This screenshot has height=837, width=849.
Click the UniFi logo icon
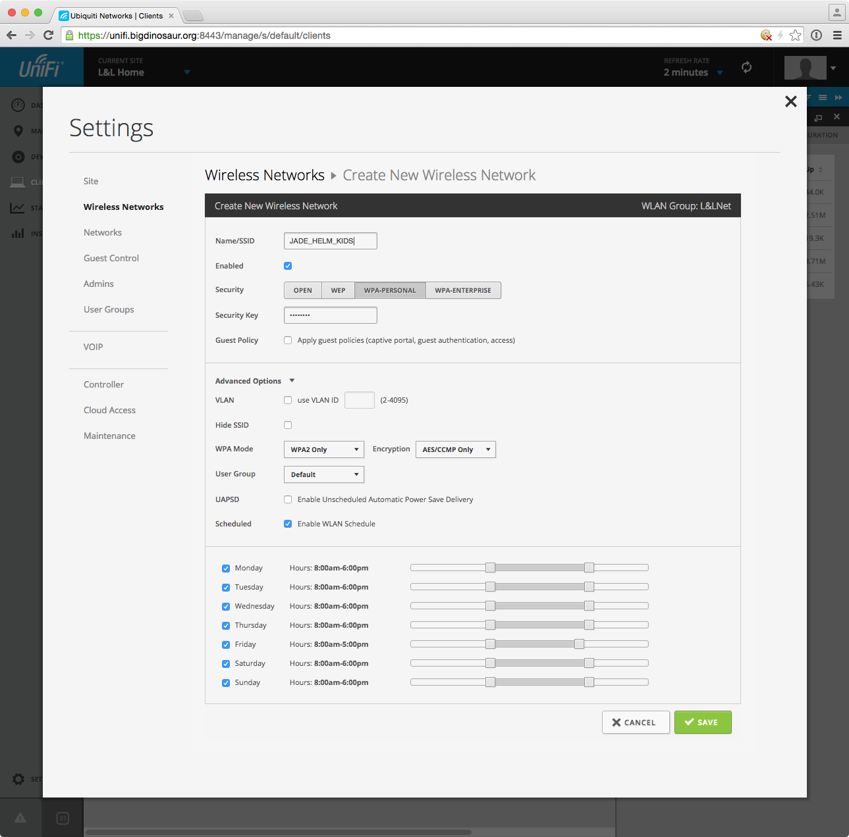click(x=41, y=67)
